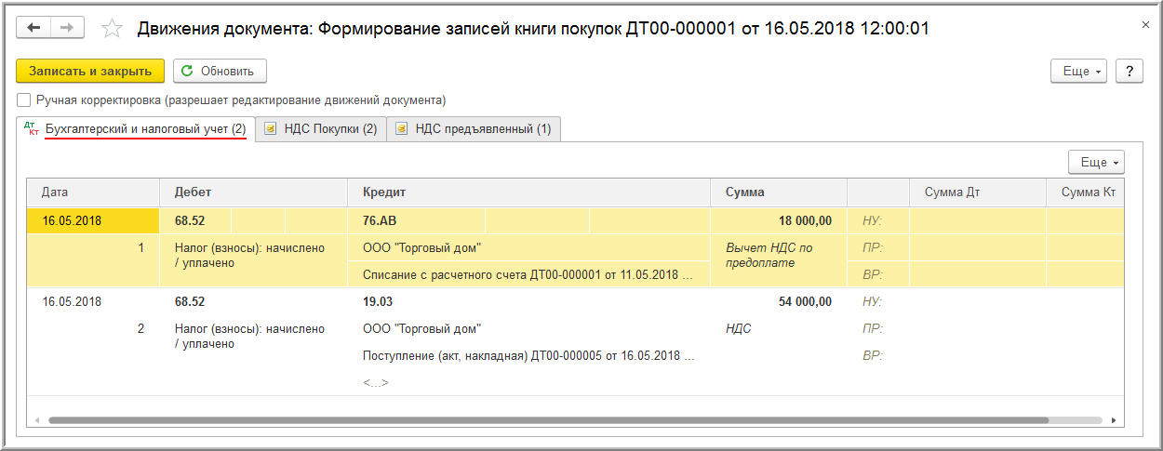Image resolution: width=1163 pixels, height=451 pixels.
Task: Click the НДС предъявленный tab register icon
Action: tap(402, 129)
